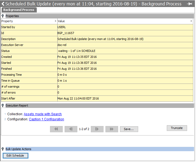
Task: Click the Truncate button
Action: click(x=177, y=128)
